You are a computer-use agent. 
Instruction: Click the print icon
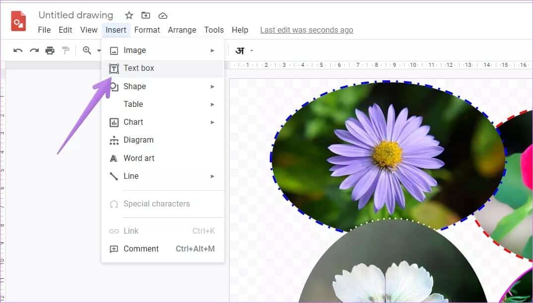coord(50,50)
